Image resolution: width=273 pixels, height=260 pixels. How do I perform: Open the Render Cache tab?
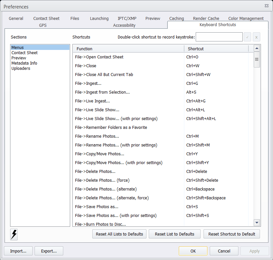coord(206,19)
